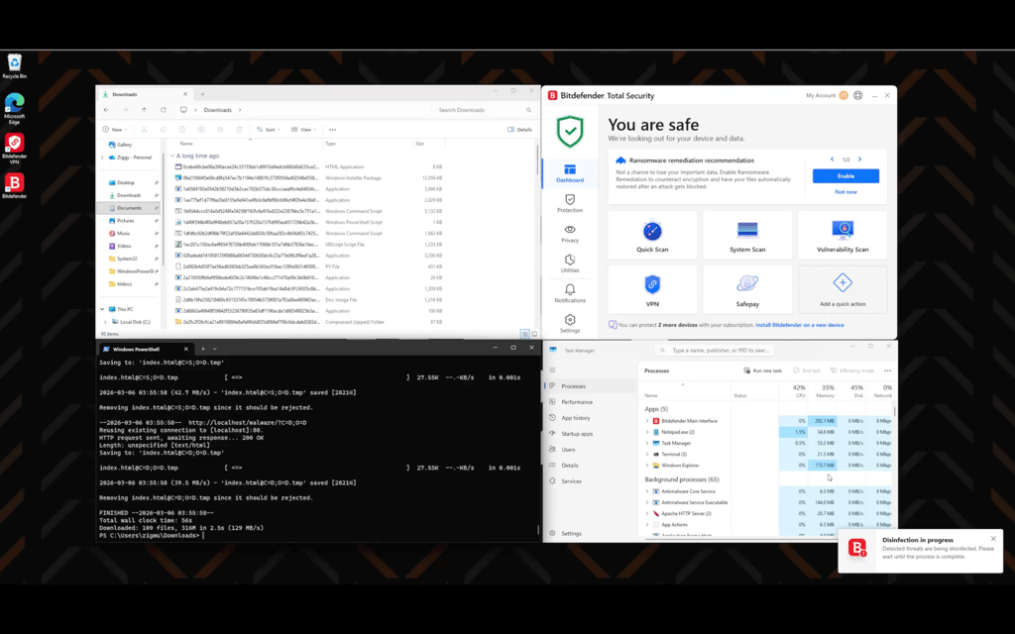Open File Explorer See more menu
This screenshot has height=634, width=1015.
333,130
